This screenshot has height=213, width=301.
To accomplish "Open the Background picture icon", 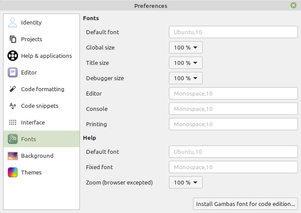I will [x=13, y=156].
